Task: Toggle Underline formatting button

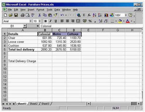Action: [56, 21]
